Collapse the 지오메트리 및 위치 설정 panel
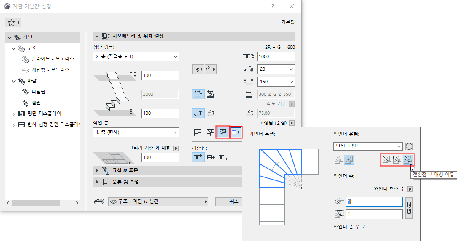This screenshot has height=241, width=457. pyautogui.click(x=97, y=37)
